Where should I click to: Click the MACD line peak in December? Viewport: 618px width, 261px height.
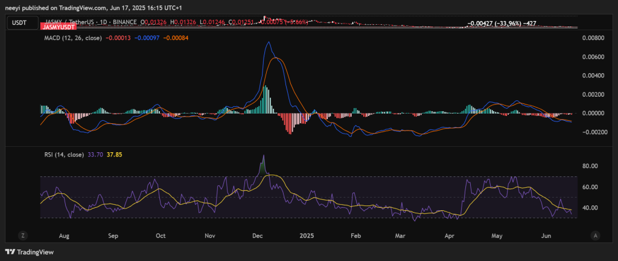[269, 42]
